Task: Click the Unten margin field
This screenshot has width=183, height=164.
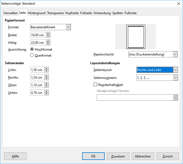Action: 37,92
